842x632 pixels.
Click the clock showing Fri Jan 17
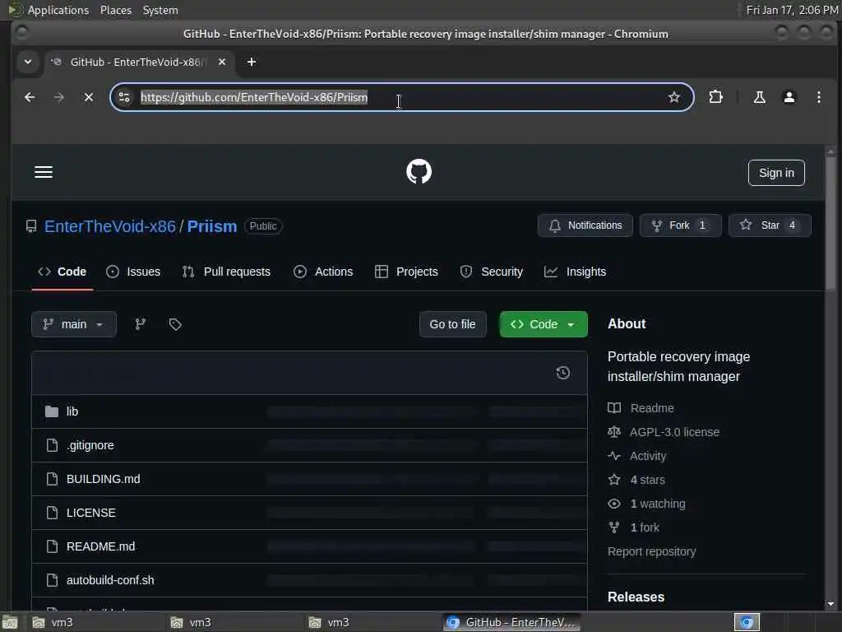pyautogui.click(x=792, y=10)
